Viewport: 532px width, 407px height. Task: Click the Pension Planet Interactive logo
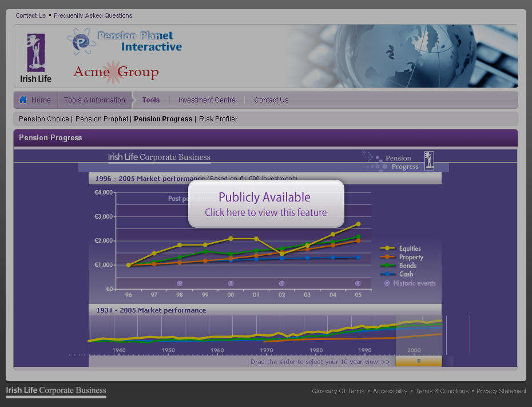click(x=125, y=41)
